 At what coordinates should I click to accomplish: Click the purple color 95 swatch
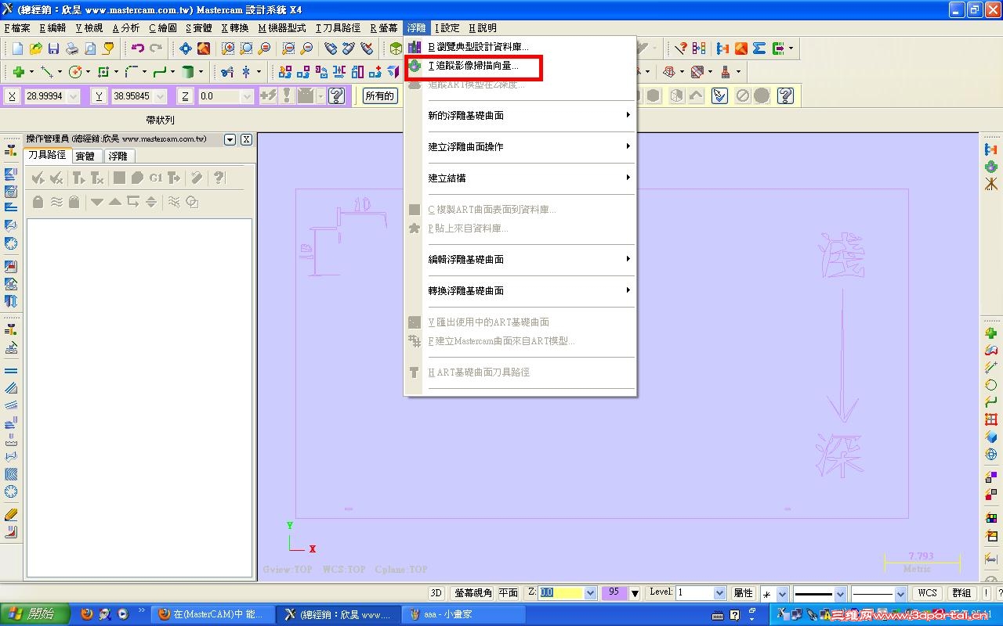(614, 593)
